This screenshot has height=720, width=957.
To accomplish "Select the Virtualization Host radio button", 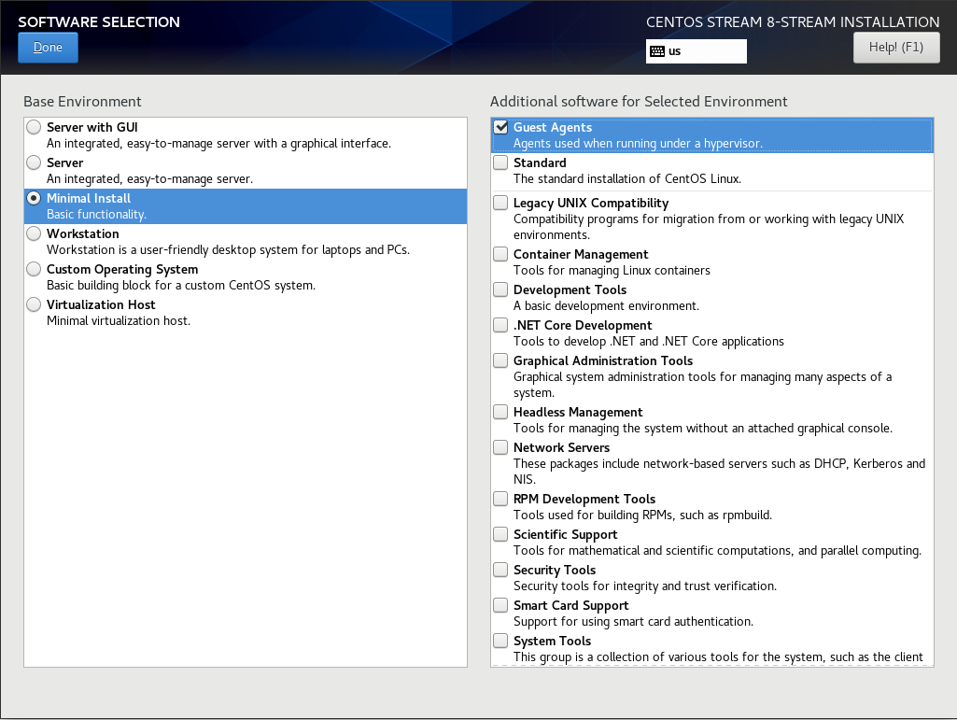I will [34, 304].
